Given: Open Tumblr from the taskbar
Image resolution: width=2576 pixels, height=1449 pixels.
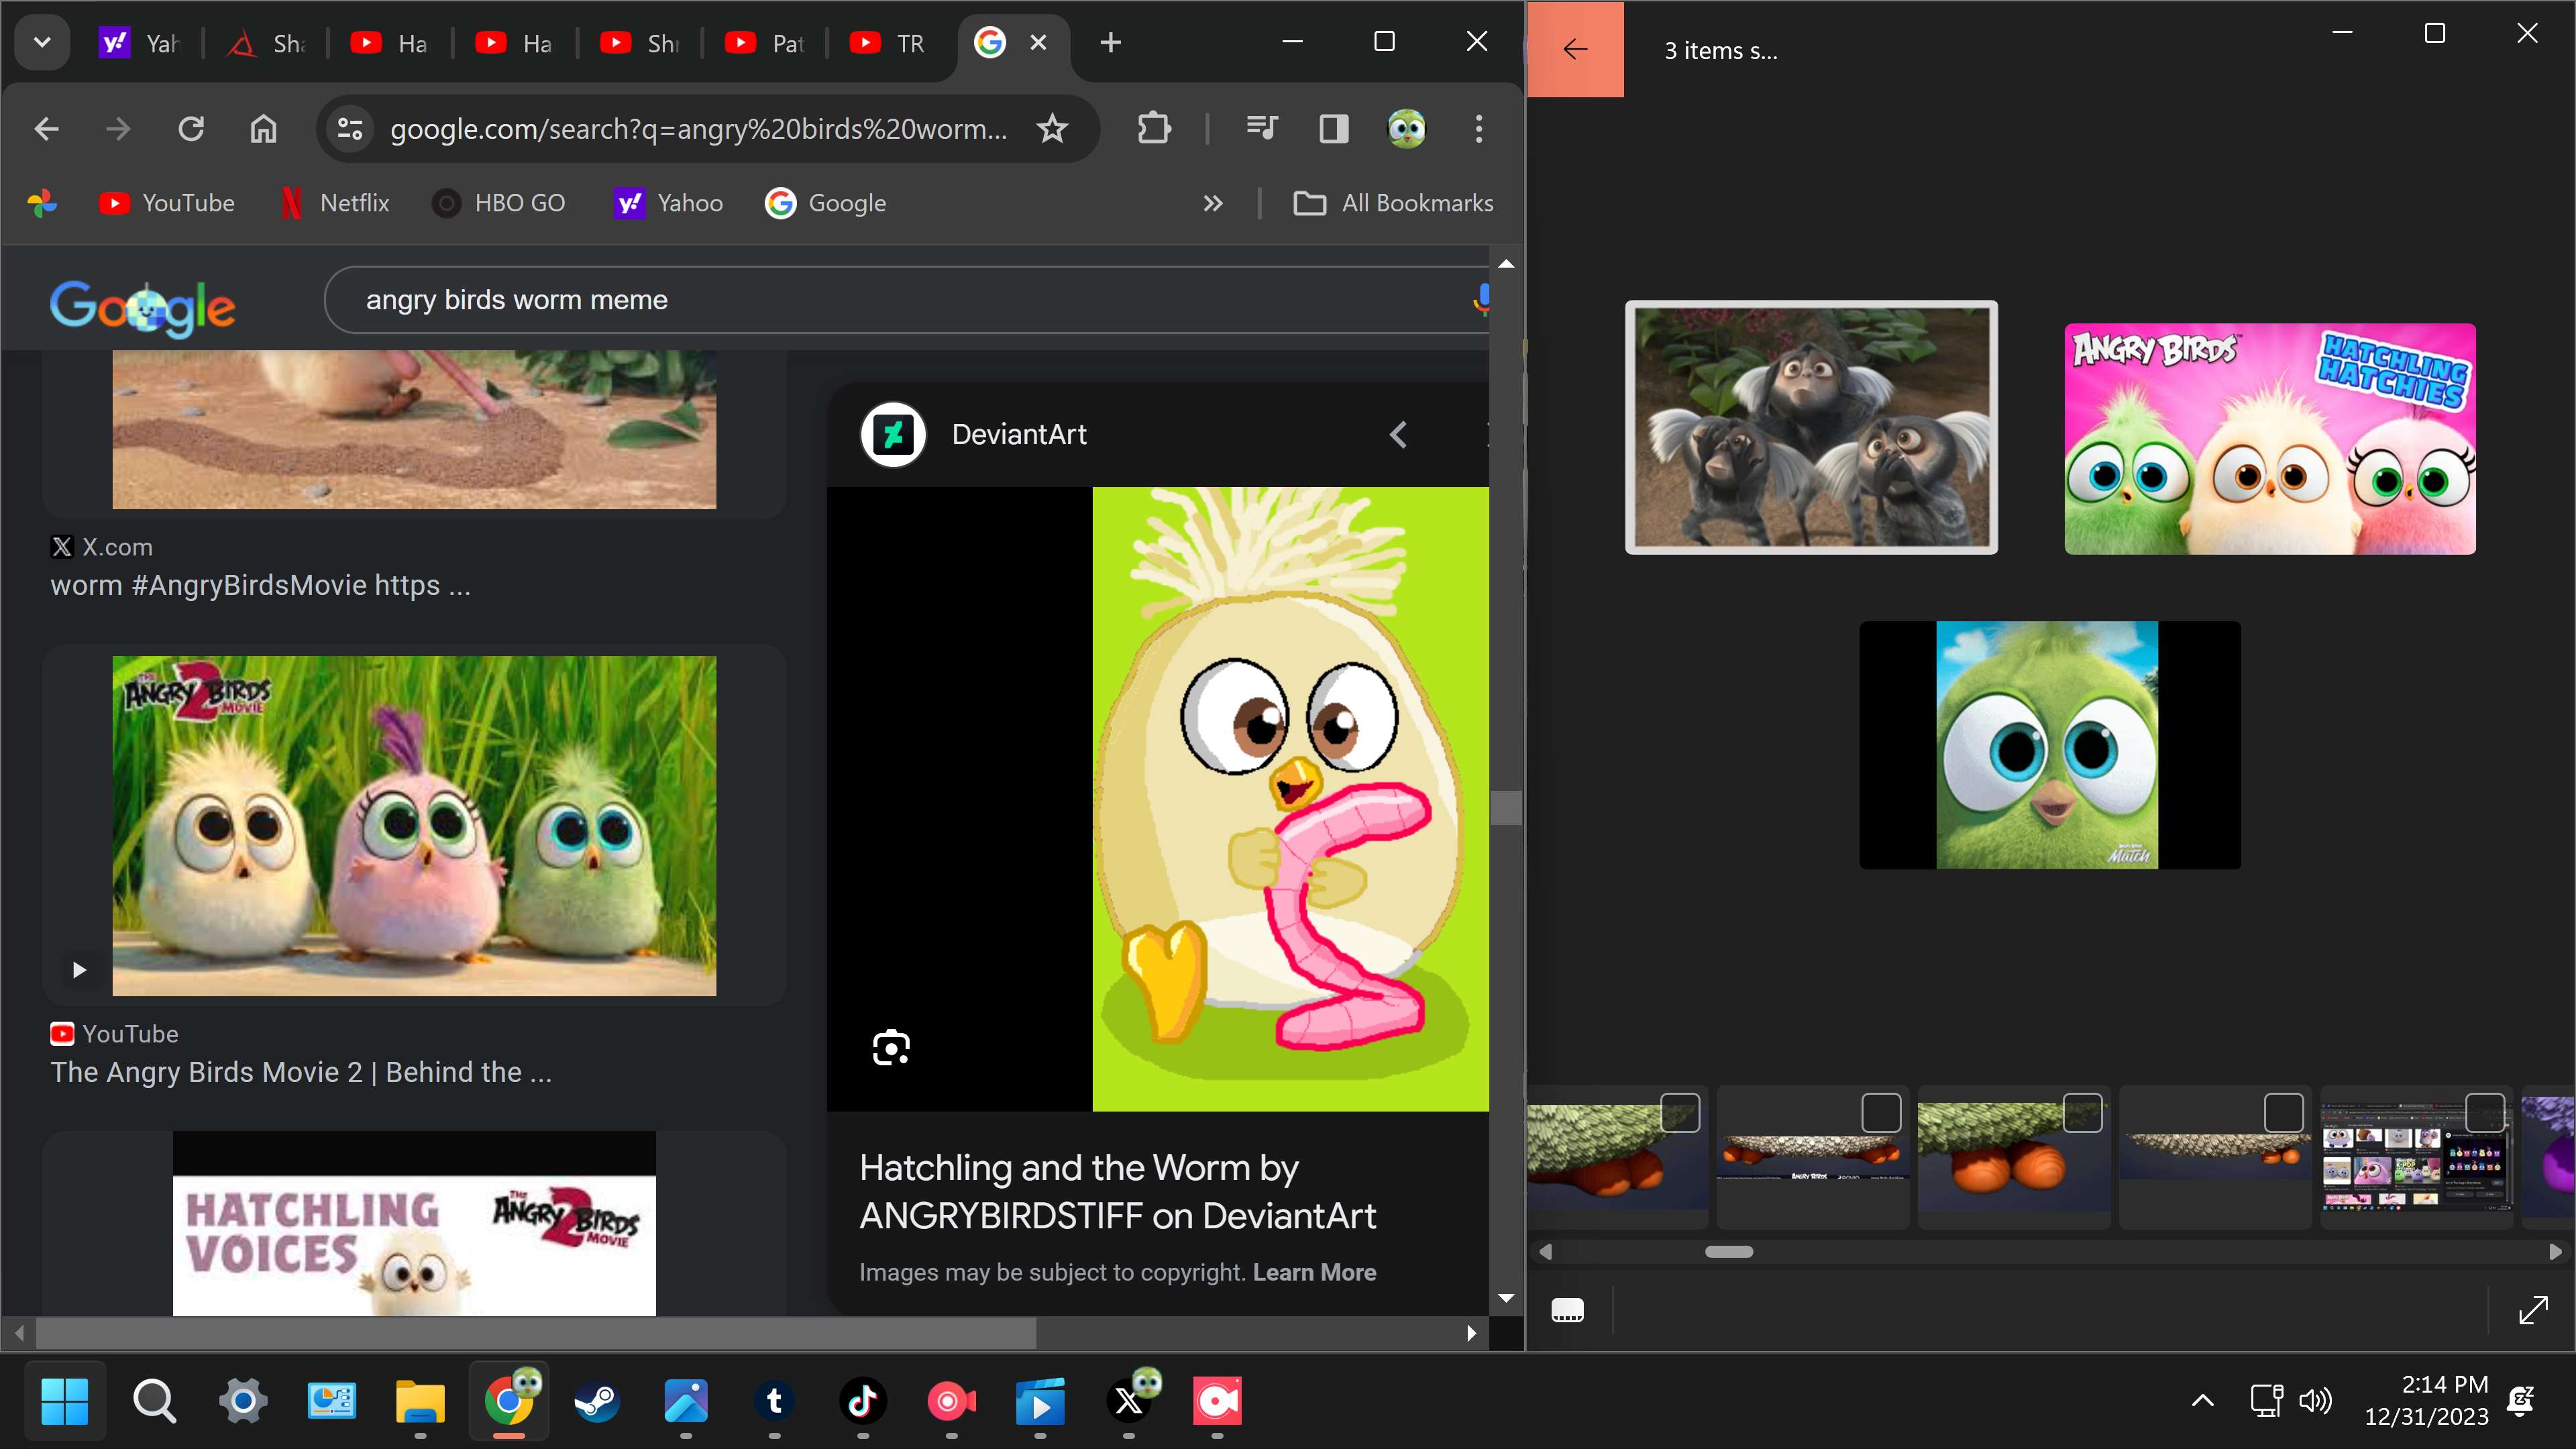Looking at the screenshot, I should [x=774, y=1401].
